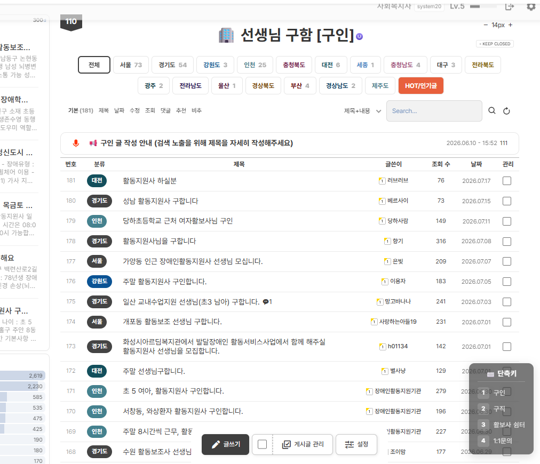The height and width of the screenshot is (464, 540).
Task: Click the level badge beside 망고바나나
Action: (x=380, y=302)
